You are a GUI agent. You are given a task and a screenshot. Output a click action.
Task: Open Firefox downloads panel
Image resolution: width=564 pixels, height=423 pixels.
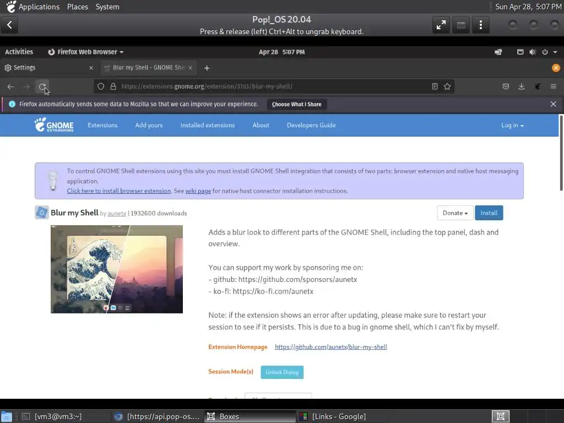[521, 86]
